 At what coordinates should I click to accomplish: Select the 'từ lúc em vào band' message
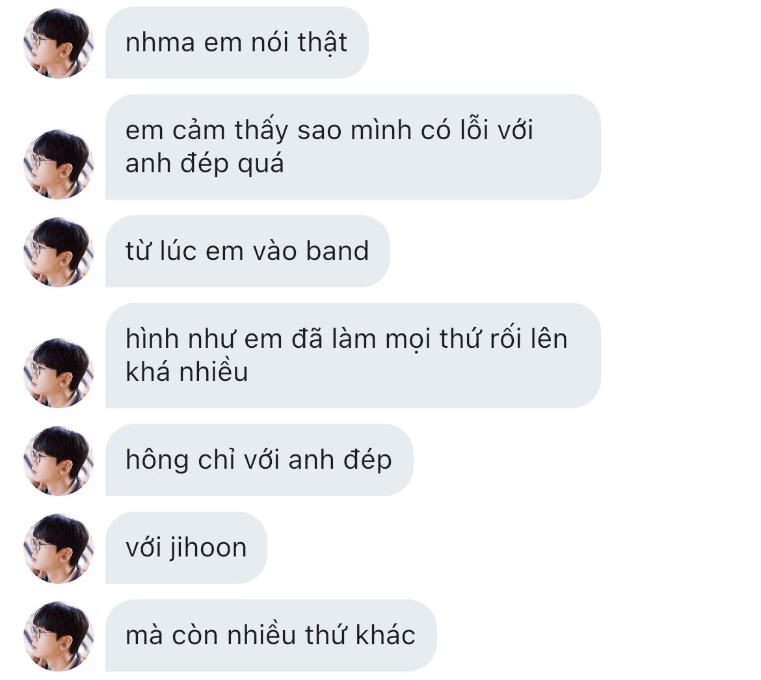248,251
